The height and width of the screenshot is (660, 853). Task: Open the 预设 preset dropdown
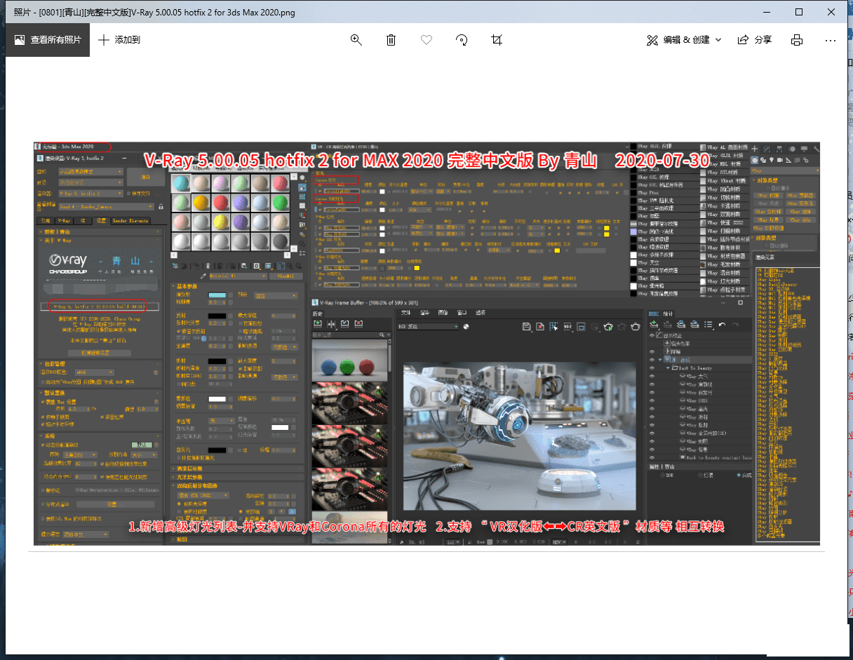90,182
